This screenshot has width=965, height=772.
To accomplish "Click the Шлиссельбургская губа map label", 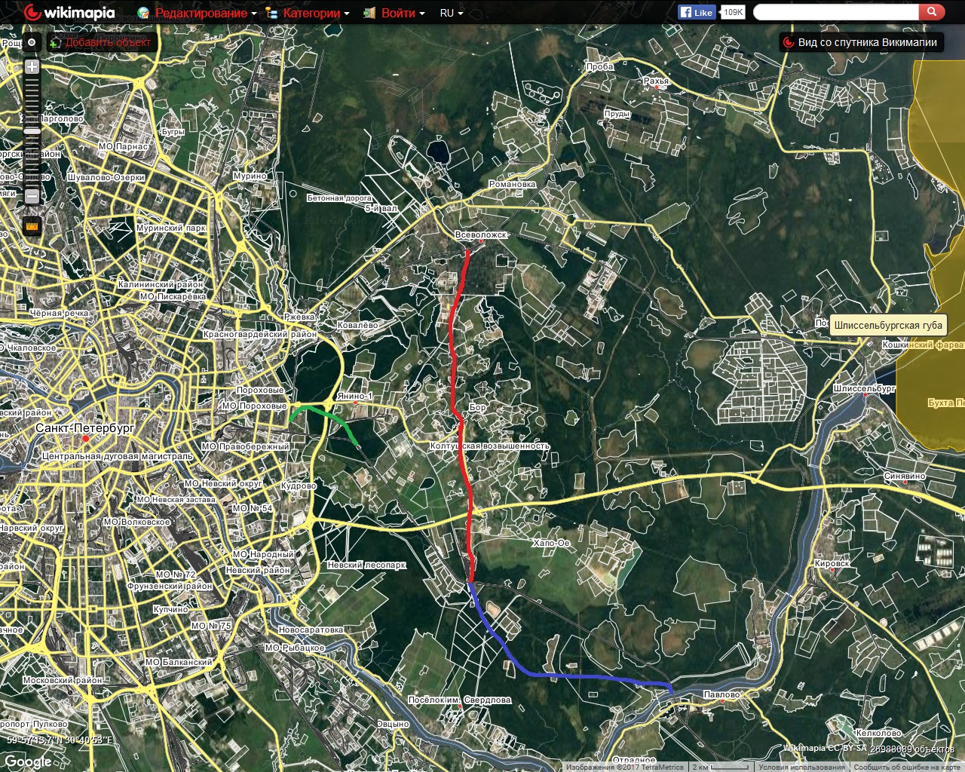I will 887,326.
